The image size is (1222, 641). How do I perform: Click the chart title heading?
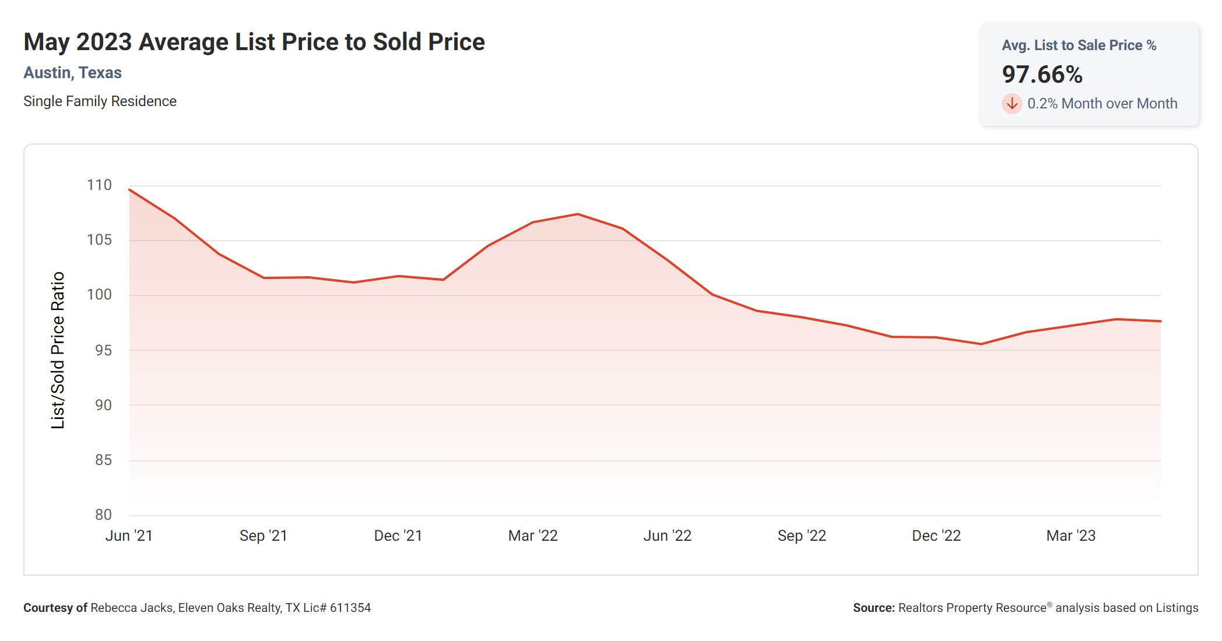point(254,42)
